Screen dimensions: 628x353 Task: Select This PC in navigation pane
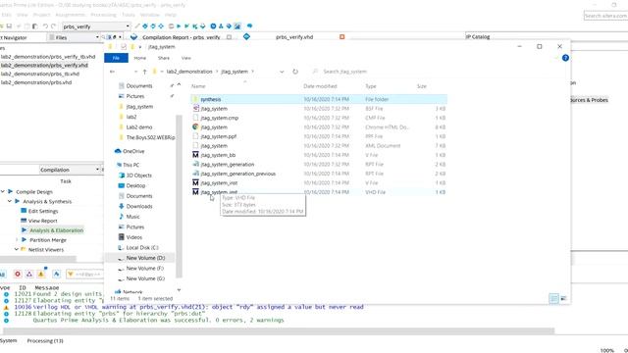coord(131,165)
